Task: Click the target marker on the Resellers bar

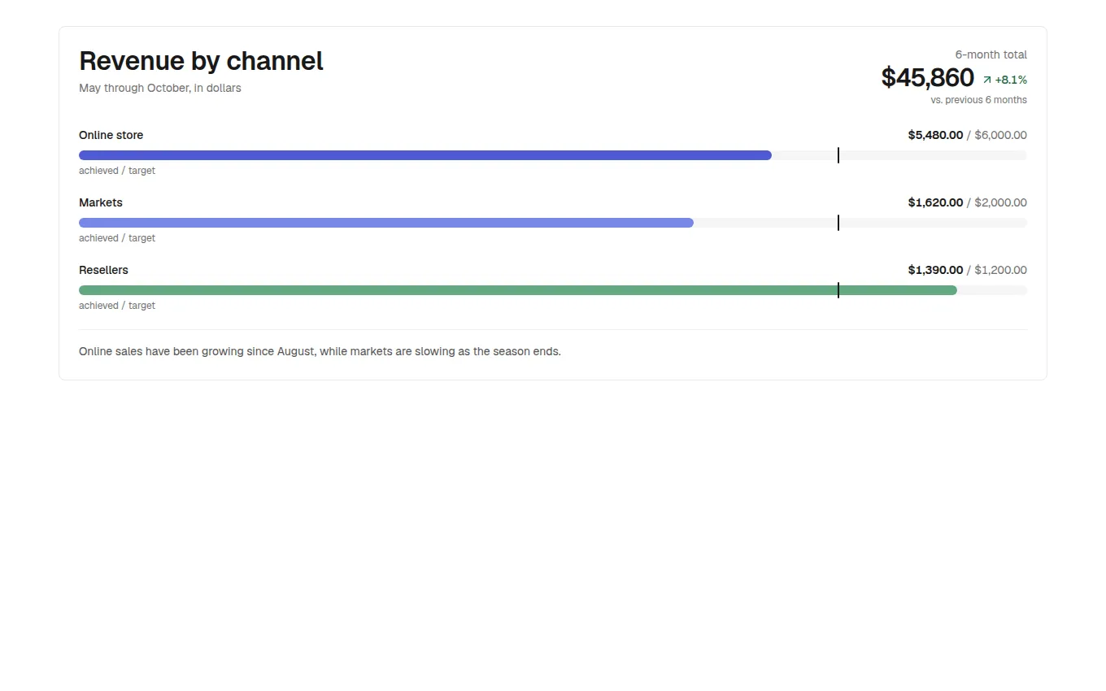Action: tap(838, 290)
